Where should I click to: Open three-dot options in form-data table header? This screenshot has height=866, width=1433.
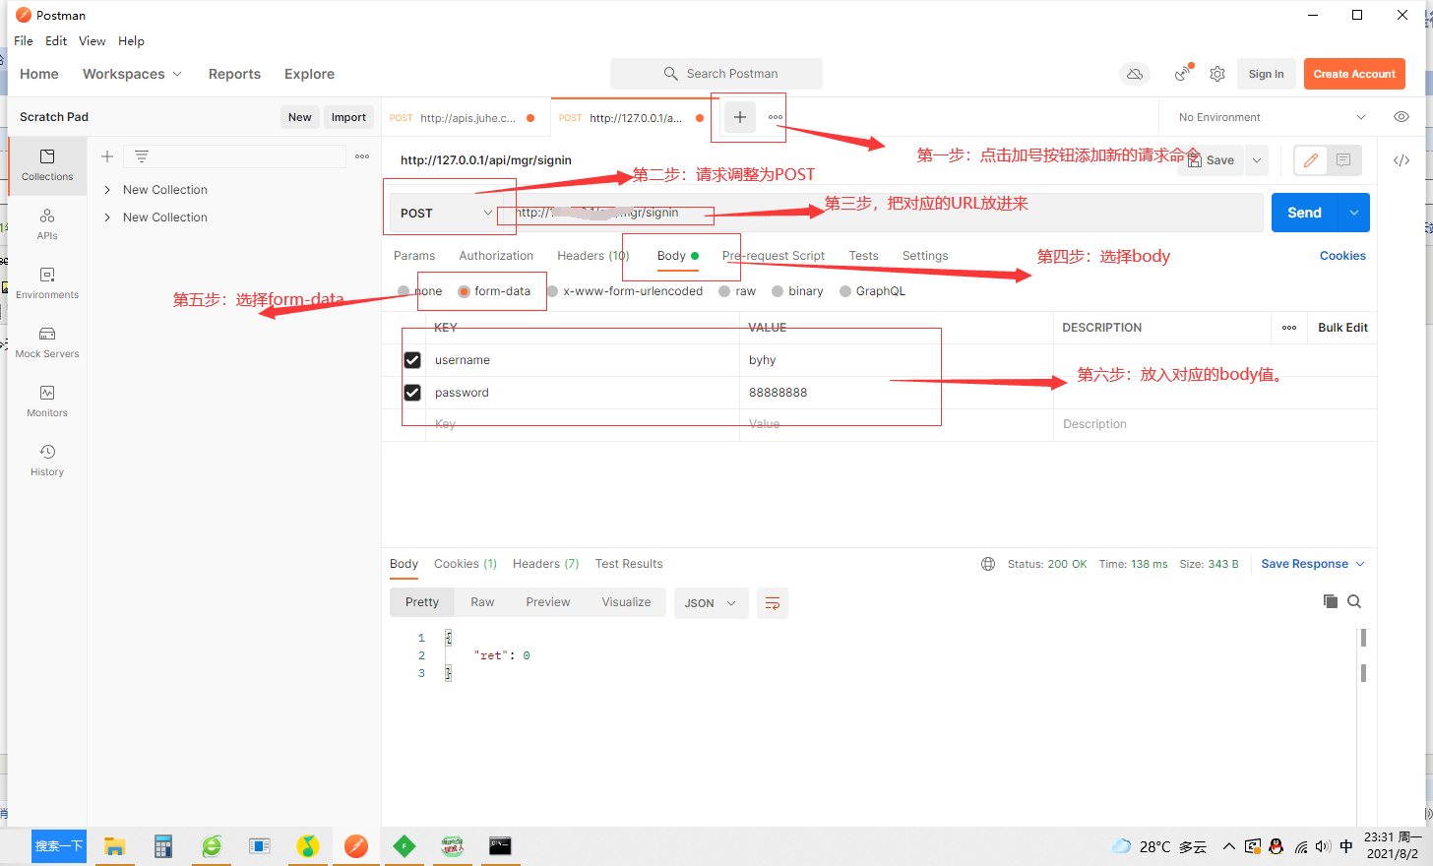pos(1289,328)
